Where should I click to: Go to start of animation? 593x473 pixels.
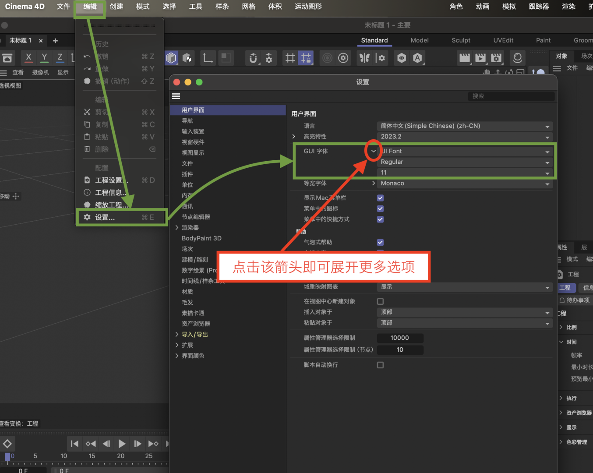click(x=75, y=444)
